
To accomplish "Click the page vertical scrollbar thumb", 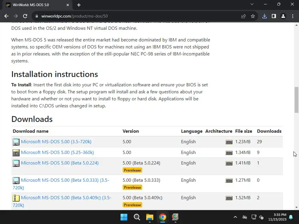I will tap(296, 100).
